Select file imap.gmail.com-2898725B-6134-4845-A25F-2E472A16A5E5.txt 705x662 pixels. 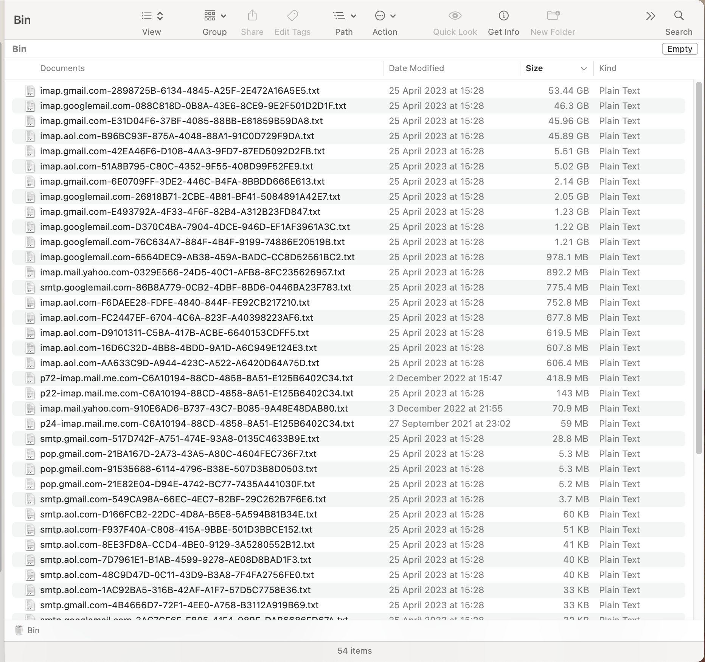point(180,91)
